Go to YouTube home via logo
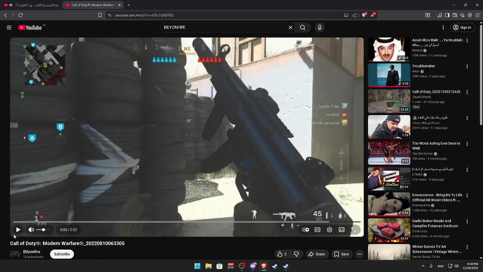Image resolution: width=483 pixels, height=272 pixels. (30, 28)
